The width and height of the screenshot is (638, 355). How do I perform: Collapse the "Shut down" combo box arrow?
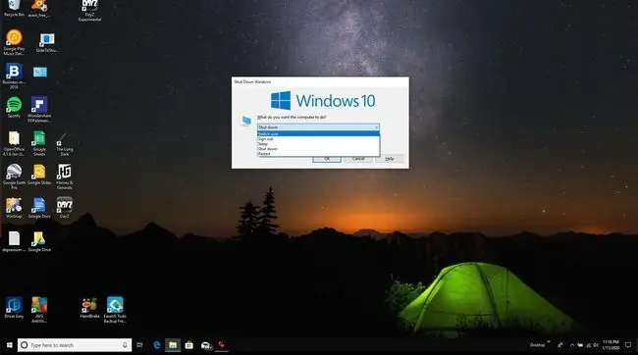(376, 127)
